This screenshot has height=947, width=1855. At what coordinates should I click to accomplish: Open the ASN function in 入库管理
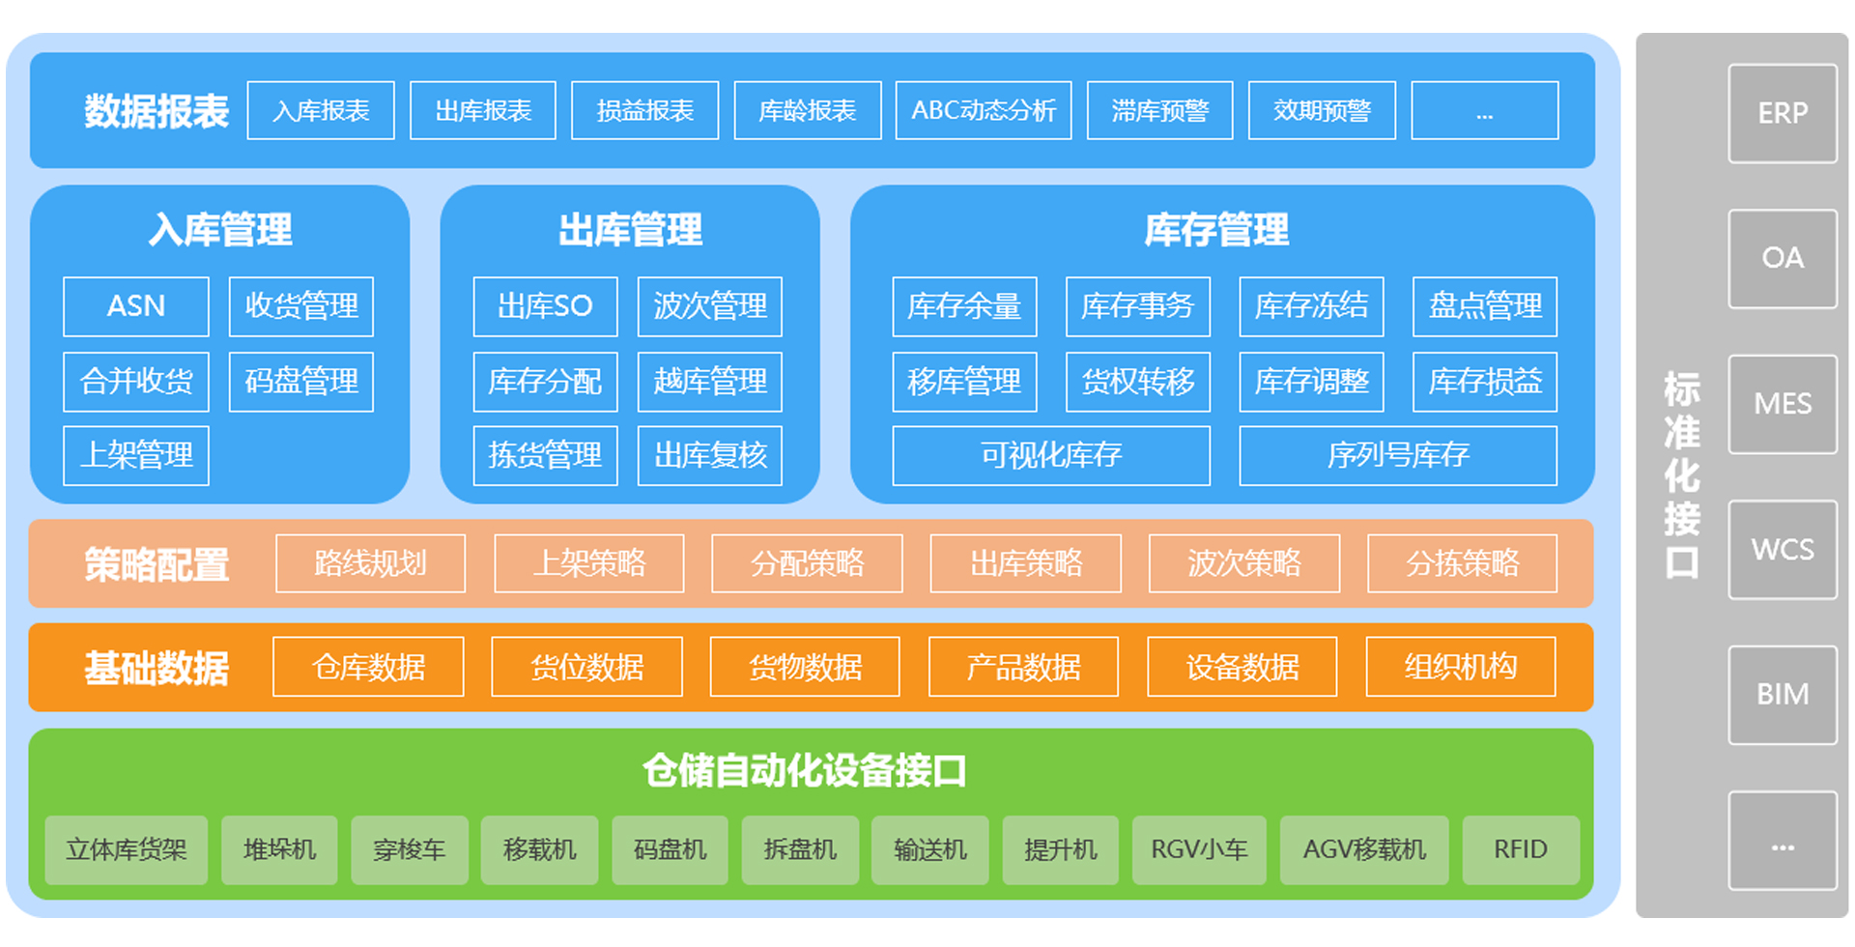tap(135, 306)
